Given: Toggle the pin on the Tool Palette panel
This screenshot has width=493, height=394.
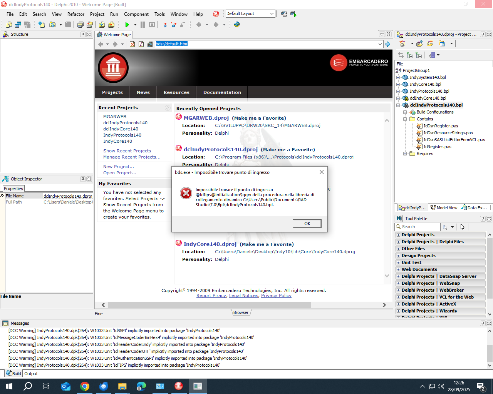Looking at the screenshot, I should 483,219.
